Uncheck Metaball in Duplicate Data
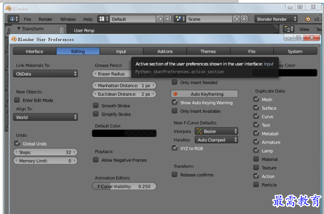 [x=256, y=133]
